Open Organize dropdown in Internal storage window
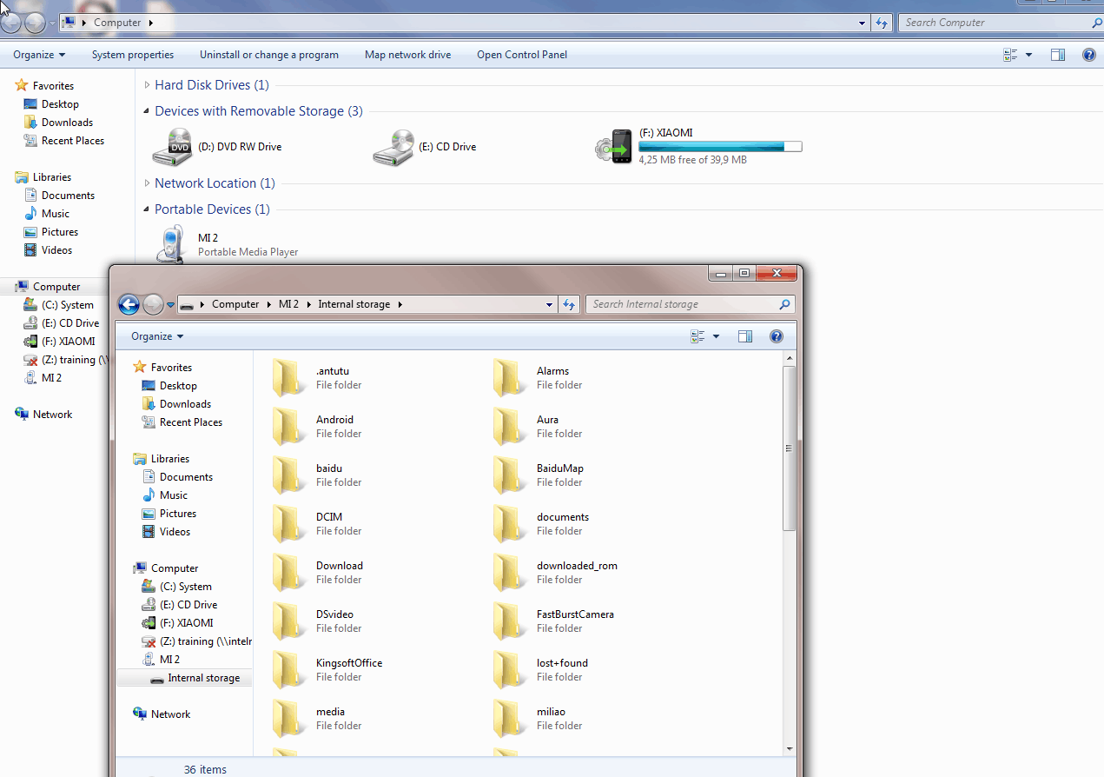Image resolution: width=1104 pixels, height=777 pixels. coord(157,336)
